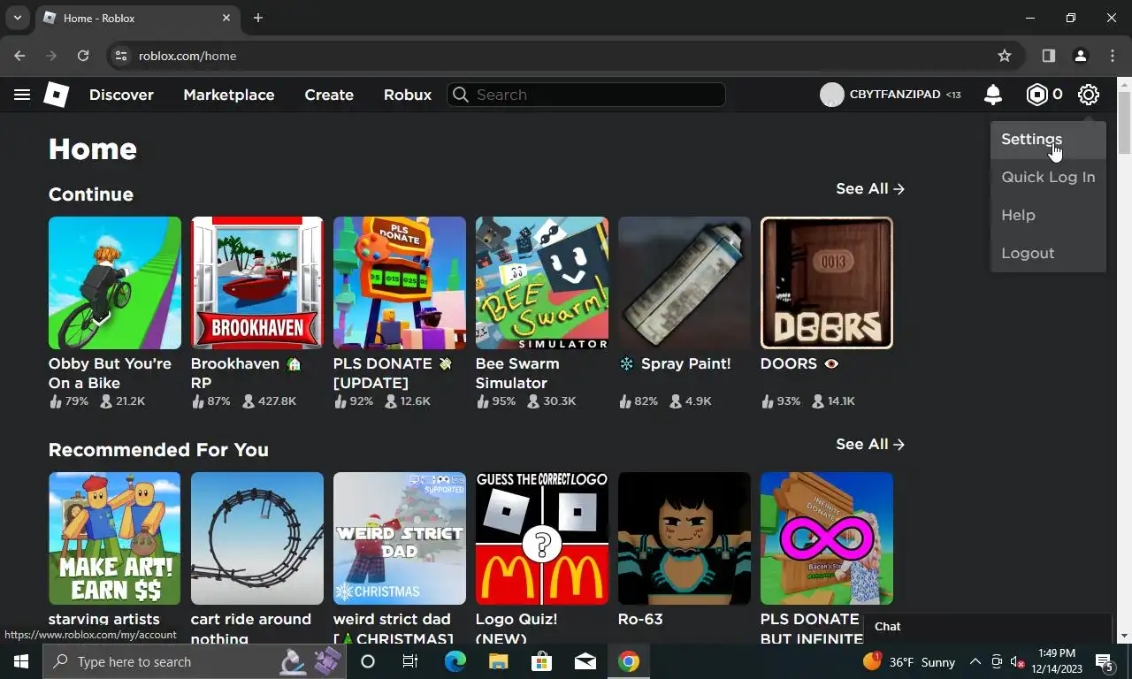Open starving artists game thumbnail

[115, 538]
